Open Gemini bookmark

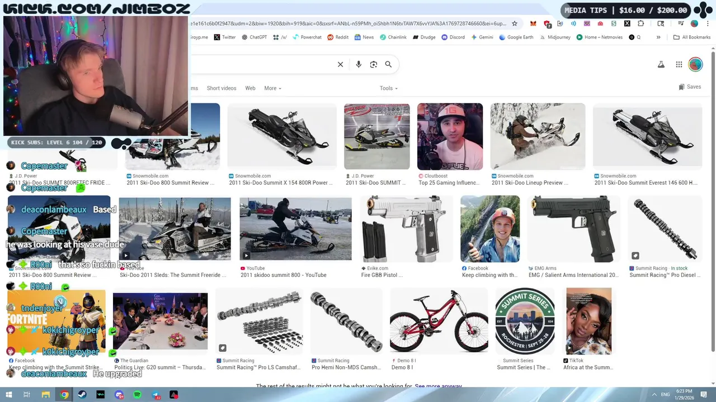point(482,37)
